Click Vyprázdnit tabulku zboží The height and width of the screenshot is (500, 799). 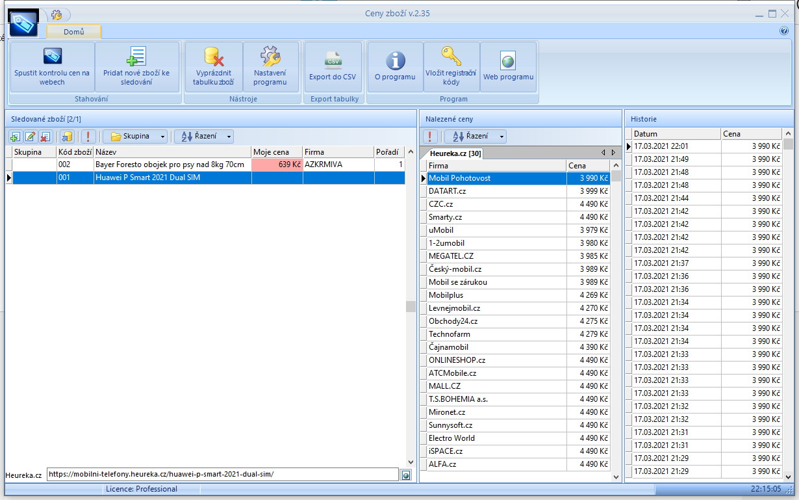coord(213,67)
